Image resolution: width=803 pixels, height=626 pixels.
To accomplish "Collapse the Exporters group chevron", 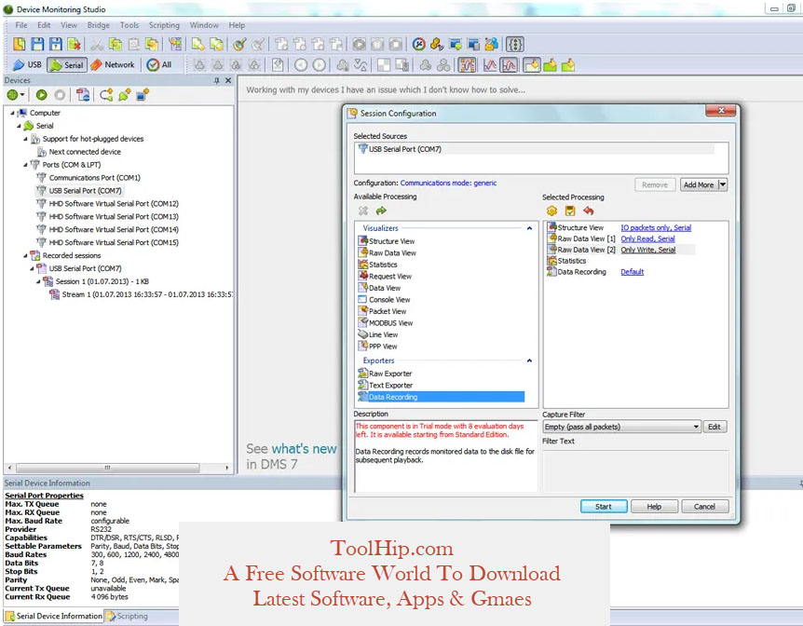I will pyautogui.click(x=529, y=361).
